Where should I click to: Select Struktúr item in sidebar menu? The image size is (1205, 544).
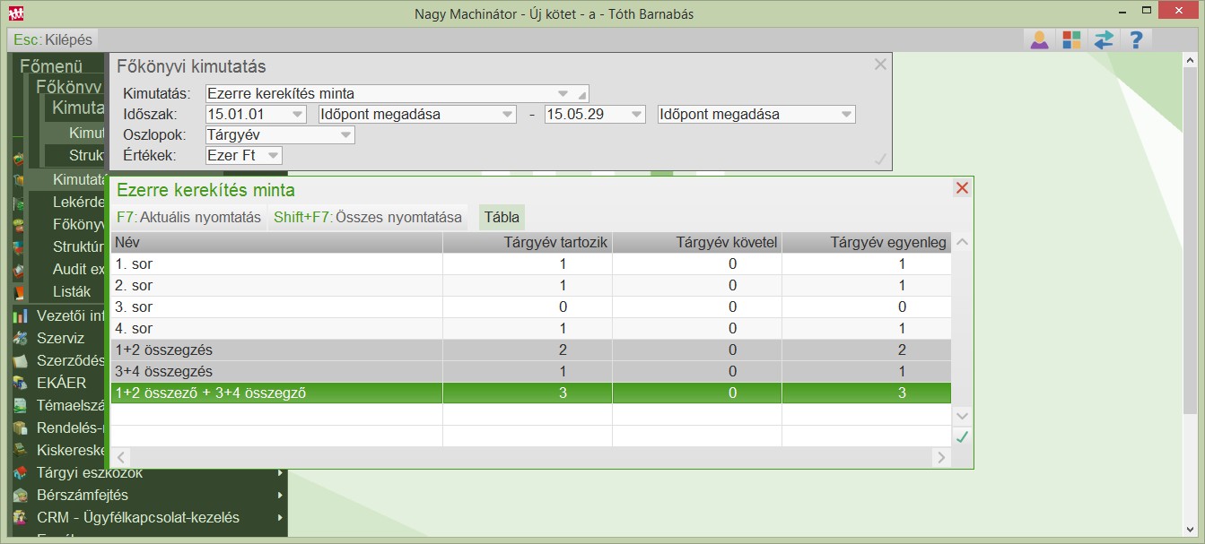(78, 246)
